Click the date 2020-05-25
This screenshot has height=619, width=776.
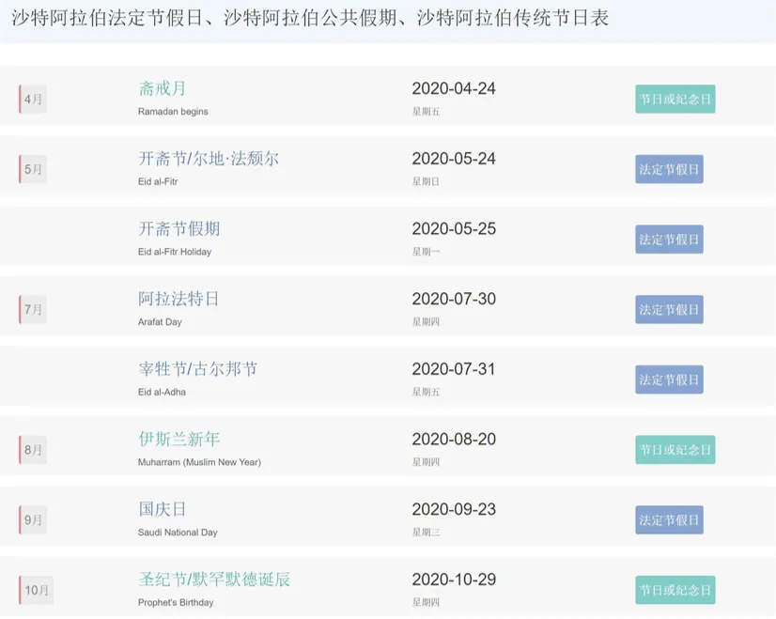(x=454, y=229)
